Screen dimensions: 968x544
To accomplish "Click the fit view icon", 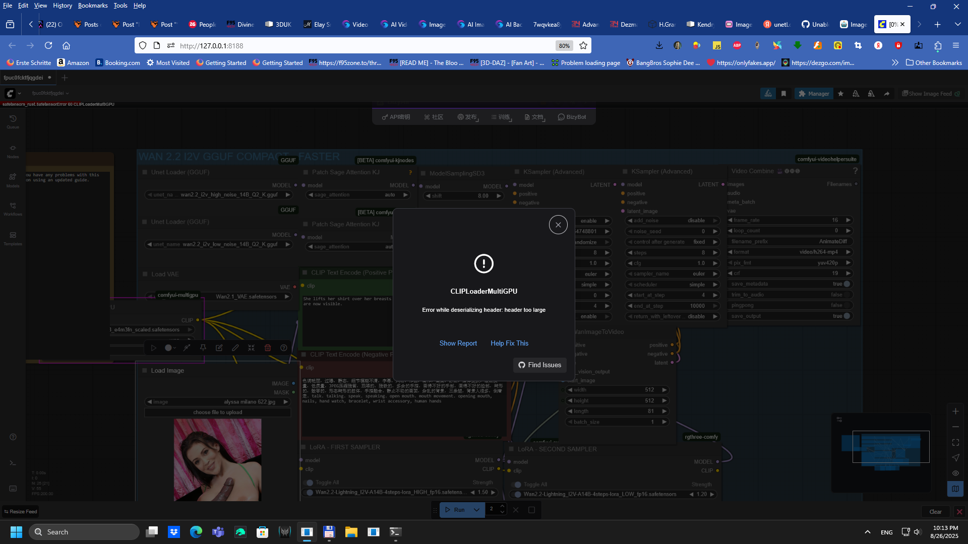I will 955,442.
